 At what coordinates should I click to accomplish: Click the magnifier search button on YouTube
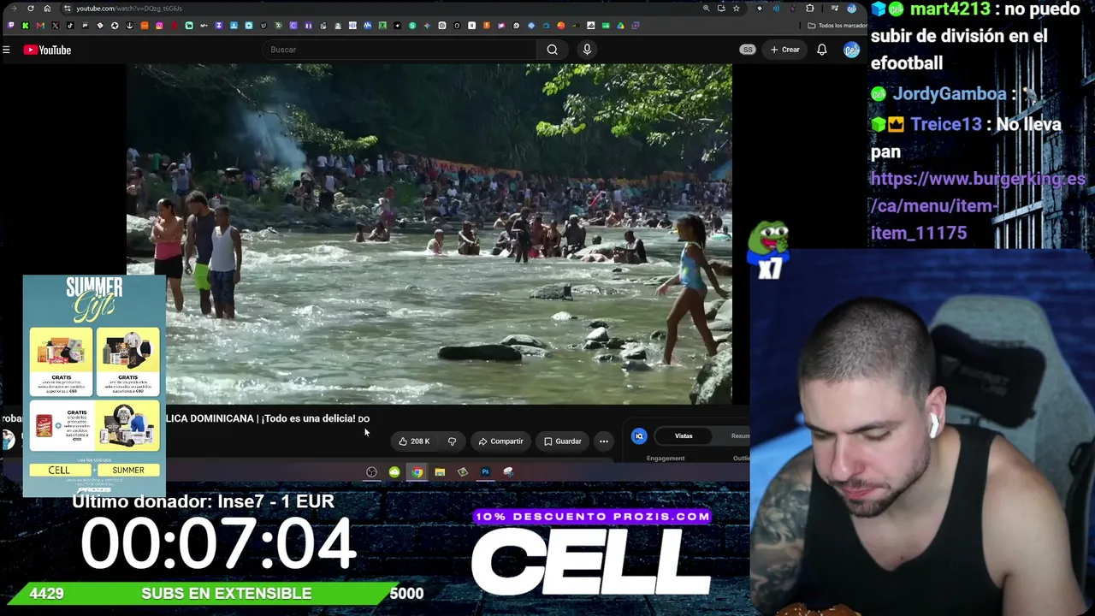[x=553, y=50]
